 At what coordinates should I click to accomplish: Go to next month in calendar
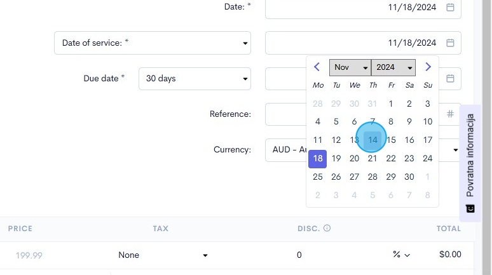click(x=428, y=67)
